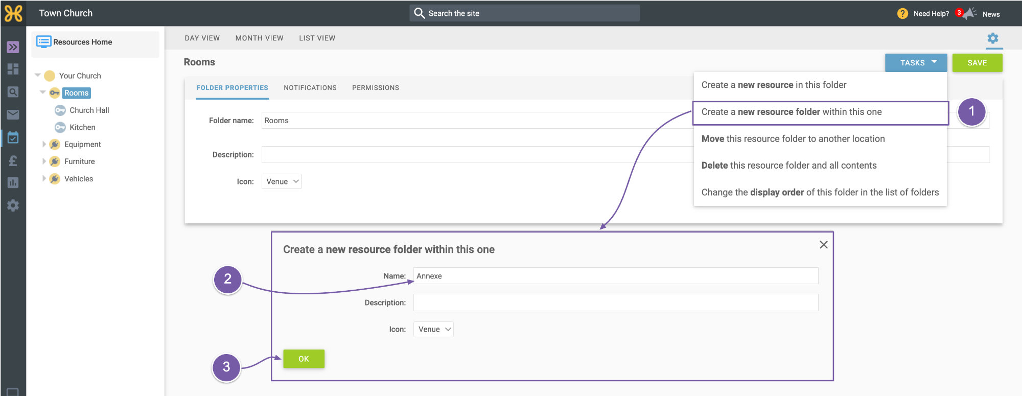The image size is (1022, 396).
Task: Open the envelope communications icon in sidebar
Action: coord(13,114)
